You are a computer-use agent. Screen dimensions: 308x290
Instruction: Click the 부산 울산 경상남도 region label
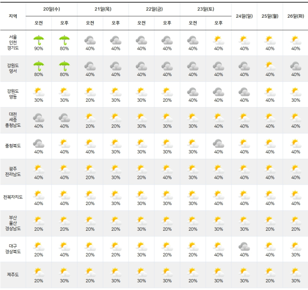click(x=13, y=223)
